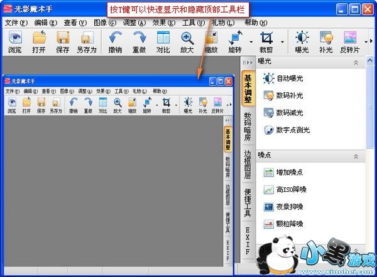Open 旋转 dropdown arrow in small window toolbar
The height and width of the screenshot is (277, 377).
pos(157,105)
